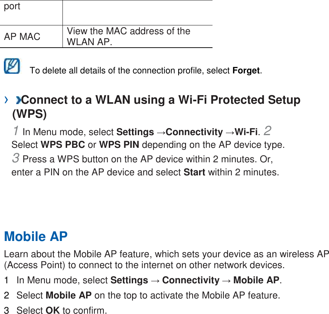Open the blue Mobile AP section heading

[x=36, y=236]
